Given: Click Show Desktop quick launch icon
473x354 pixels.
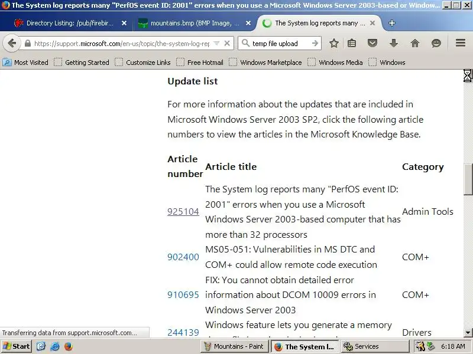Looking at the screenshot, I should 41,346.
